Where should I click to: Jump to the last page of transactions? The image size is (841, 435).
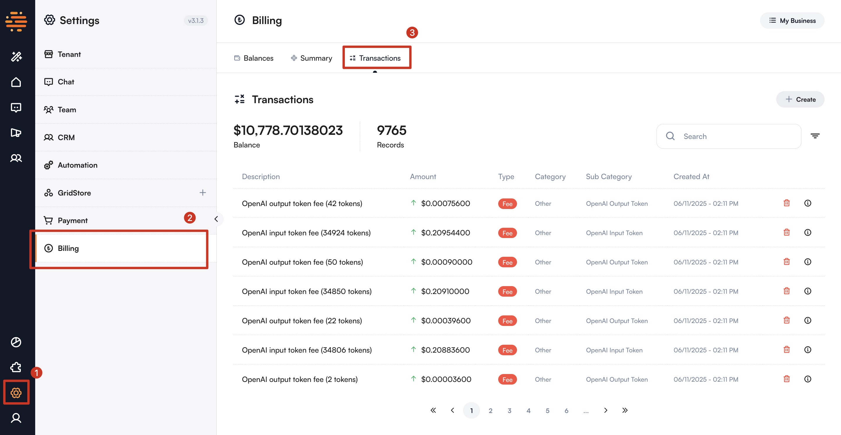[625, 411]
